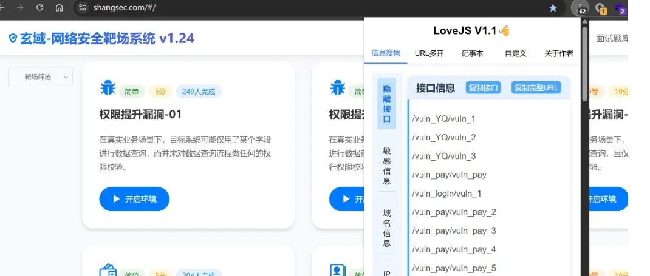Switch to the 信息搜集 tab
This screenshot has width=650, height=276.
pyautogui.click(x=386, y=53)
